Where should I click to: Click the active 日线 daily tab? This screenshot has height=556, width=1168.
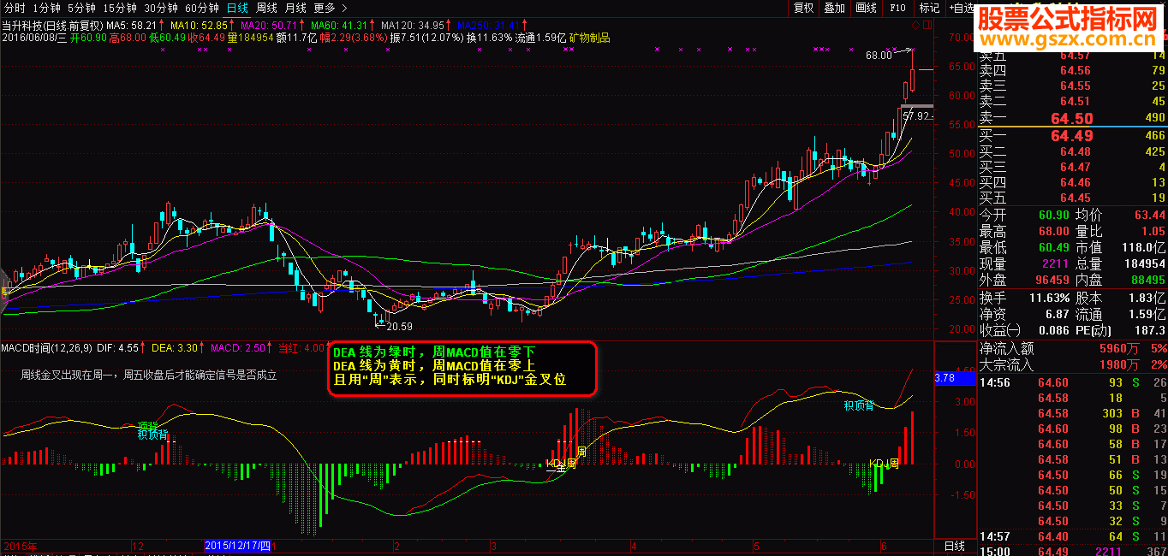[x=237, y=8]
